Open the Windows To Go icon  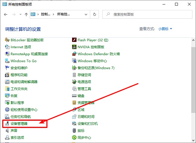pos(7,61)
